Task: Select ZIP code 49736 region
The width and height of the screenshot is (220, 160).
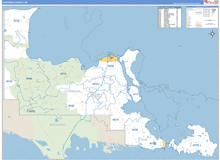Action: (x=135, y=130)
